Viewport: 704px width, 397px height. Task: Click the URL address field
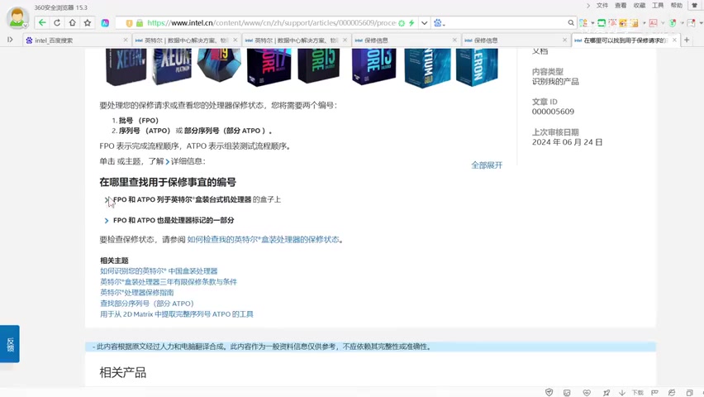(x=272, y=23)
